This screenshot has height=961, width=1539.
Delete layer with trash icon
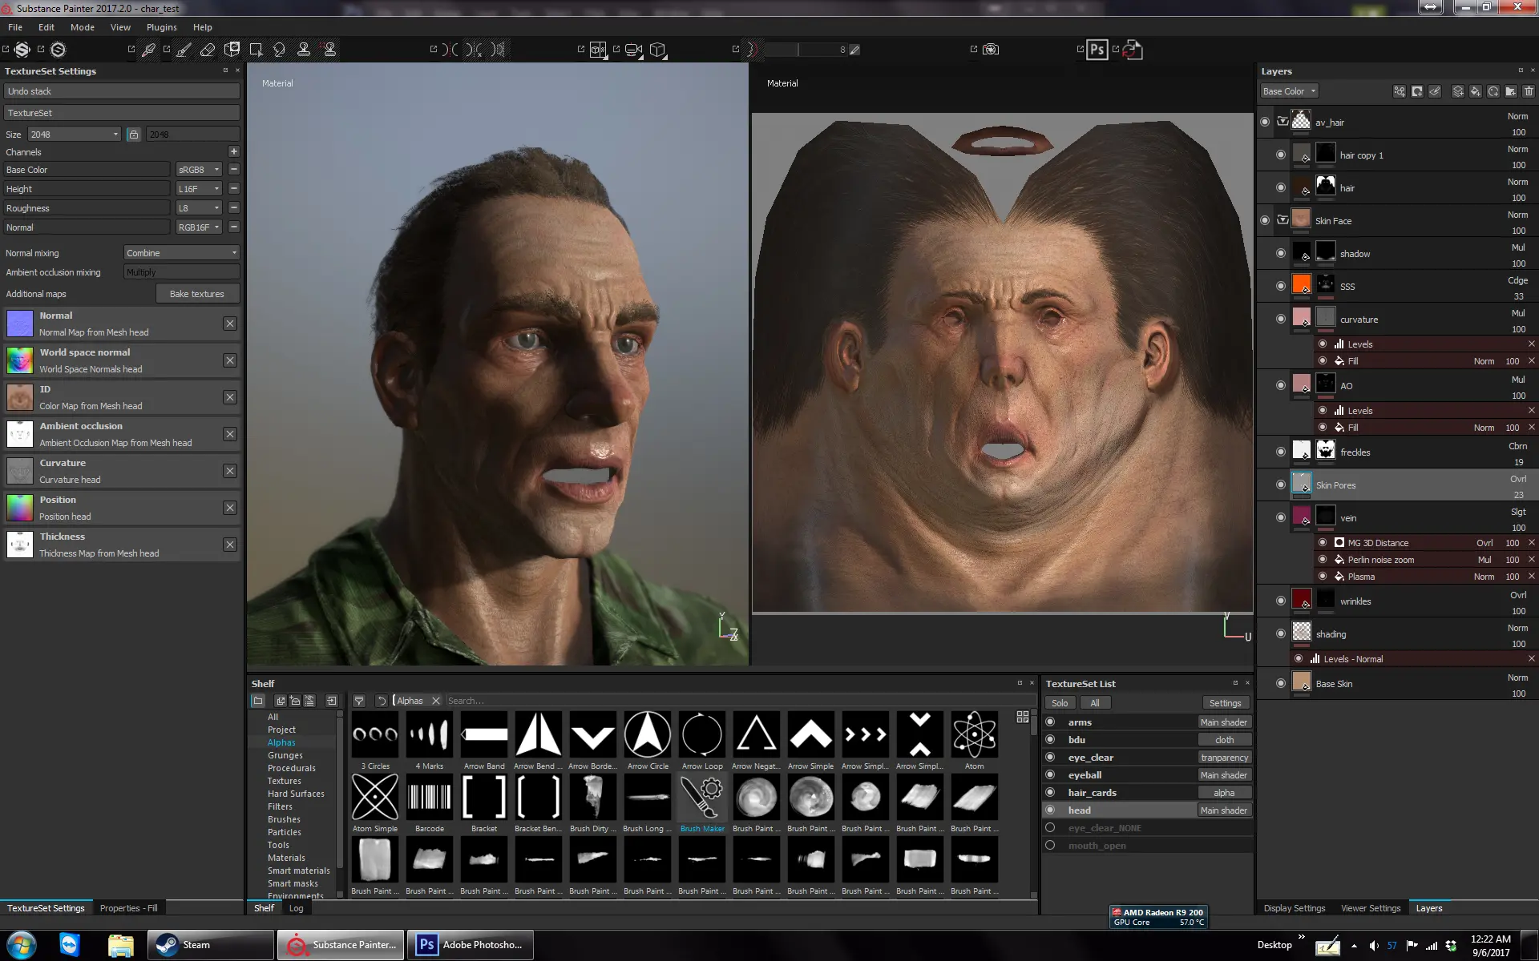pos(1529,91)
